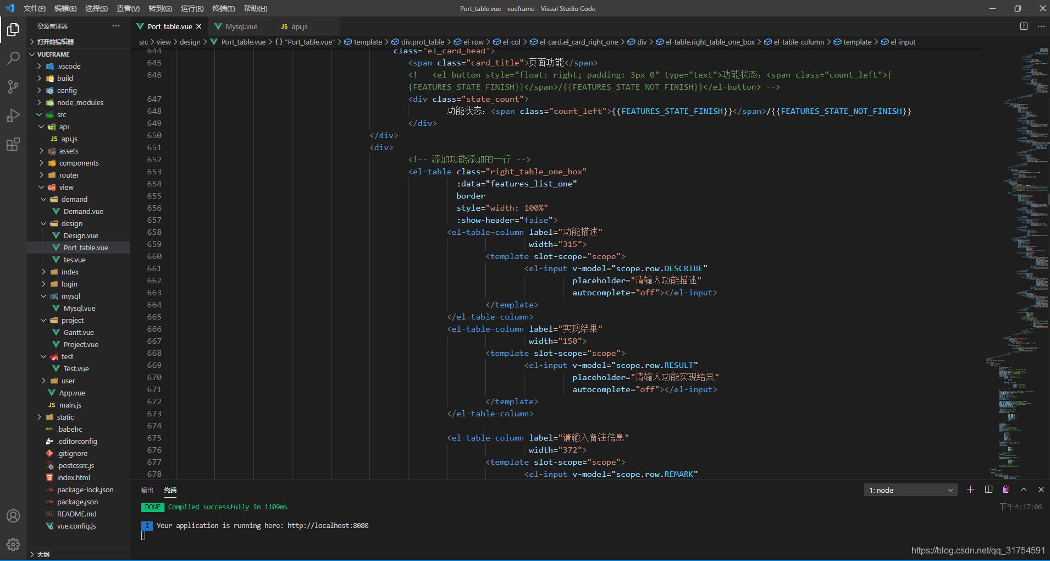This screenshot has height=561, width=1050.
Task: Open the Manage gear icon
Action: click(13, 544)
